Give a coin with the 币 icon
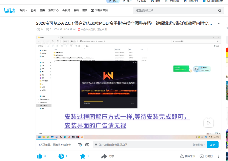This screenshot has width=228, height=161. (61, 156)
